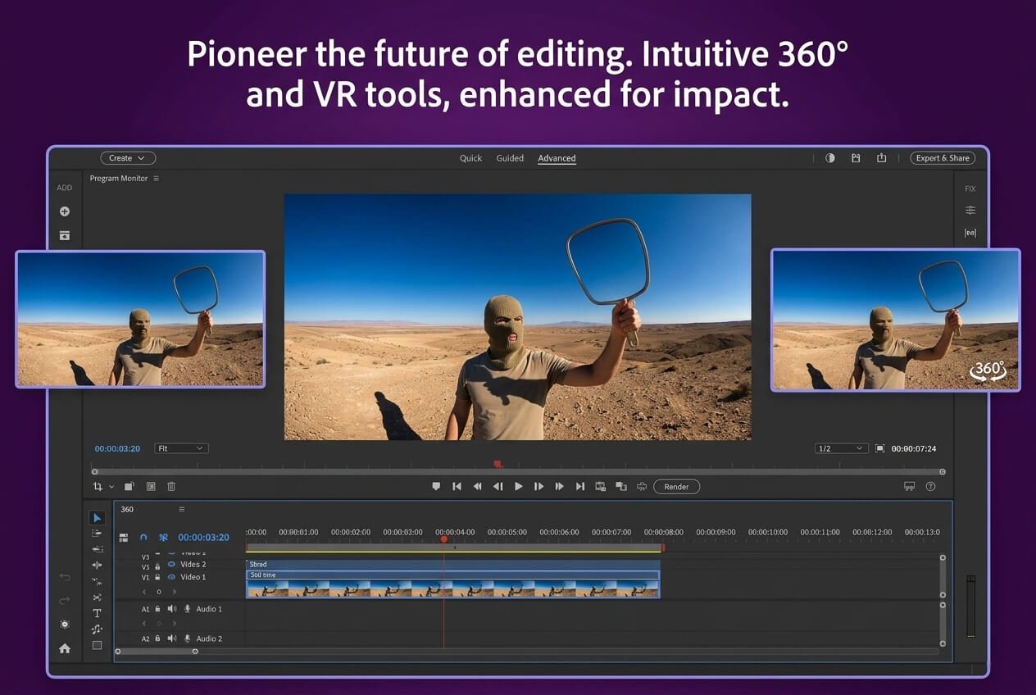The image size is (1036, 695).
Task: Click the Render button above the timeline
Action: (676, 486)
